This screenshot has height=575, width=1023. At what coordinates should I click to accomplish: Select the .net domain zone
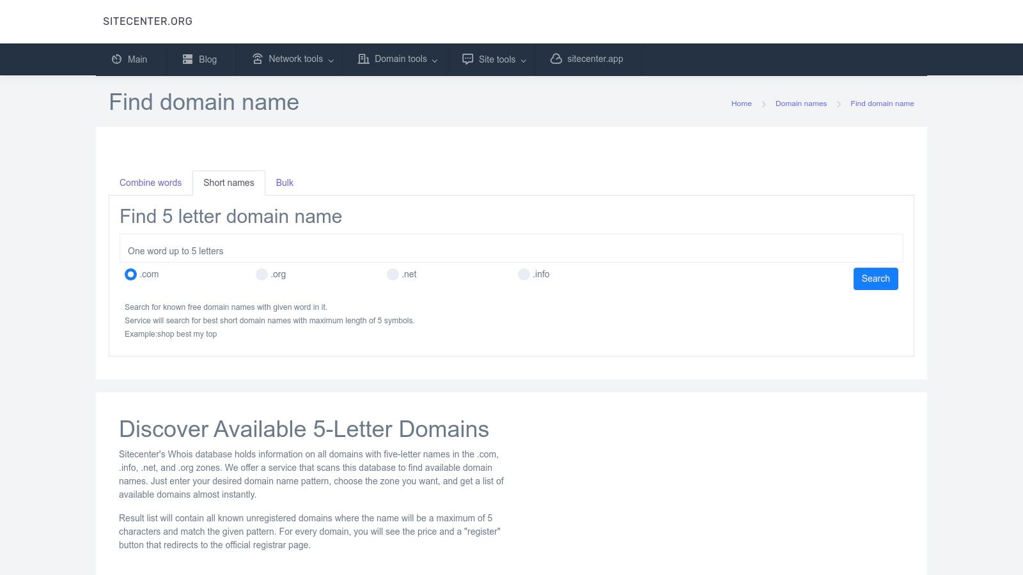pos(393,274)
